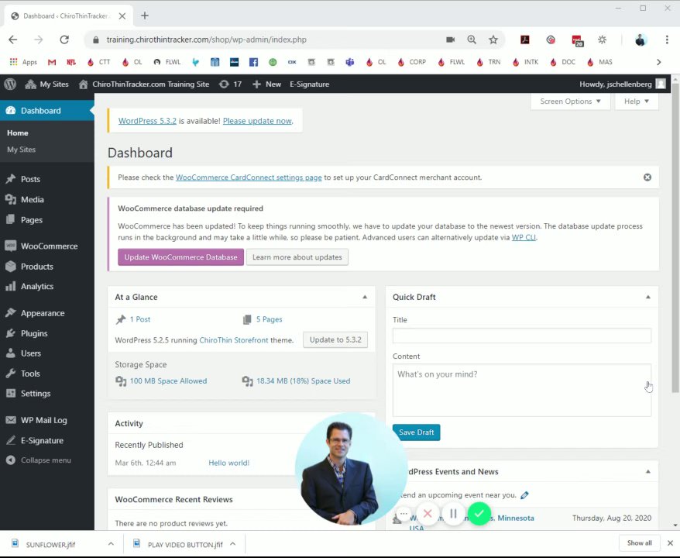Viewport: 680px width, 558px height.
Task: Click the 17 updates icon
Action: [x=230, y=84]
